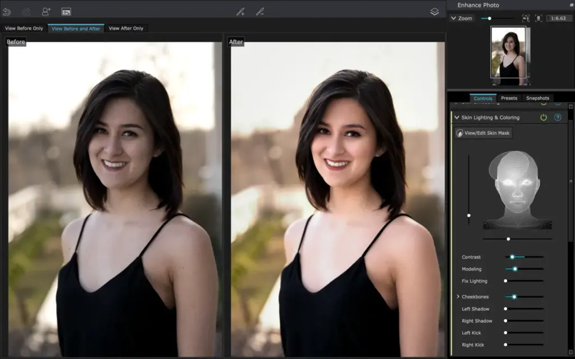
Task: Open View/Edit Skin Mask
Action: pyautogui.click(x=482, y=133)
